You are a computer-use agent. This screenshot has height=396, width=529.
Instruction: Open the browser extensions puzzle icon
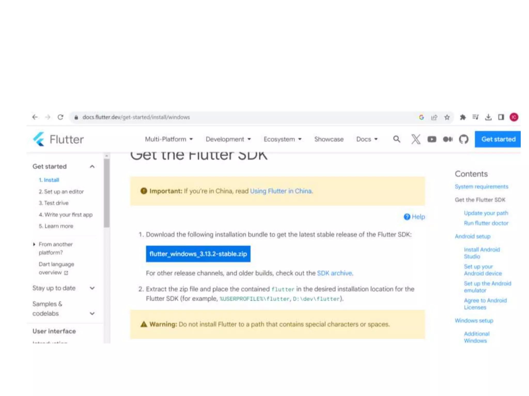tap(463, 117)
